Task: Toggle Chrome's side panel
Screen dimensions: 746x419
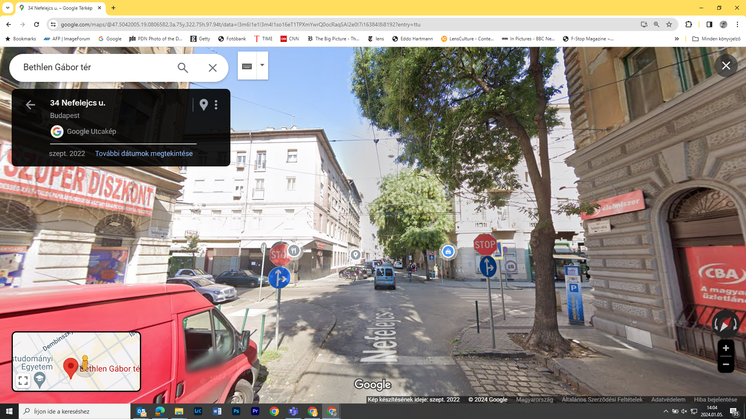Action: [709, 24]
